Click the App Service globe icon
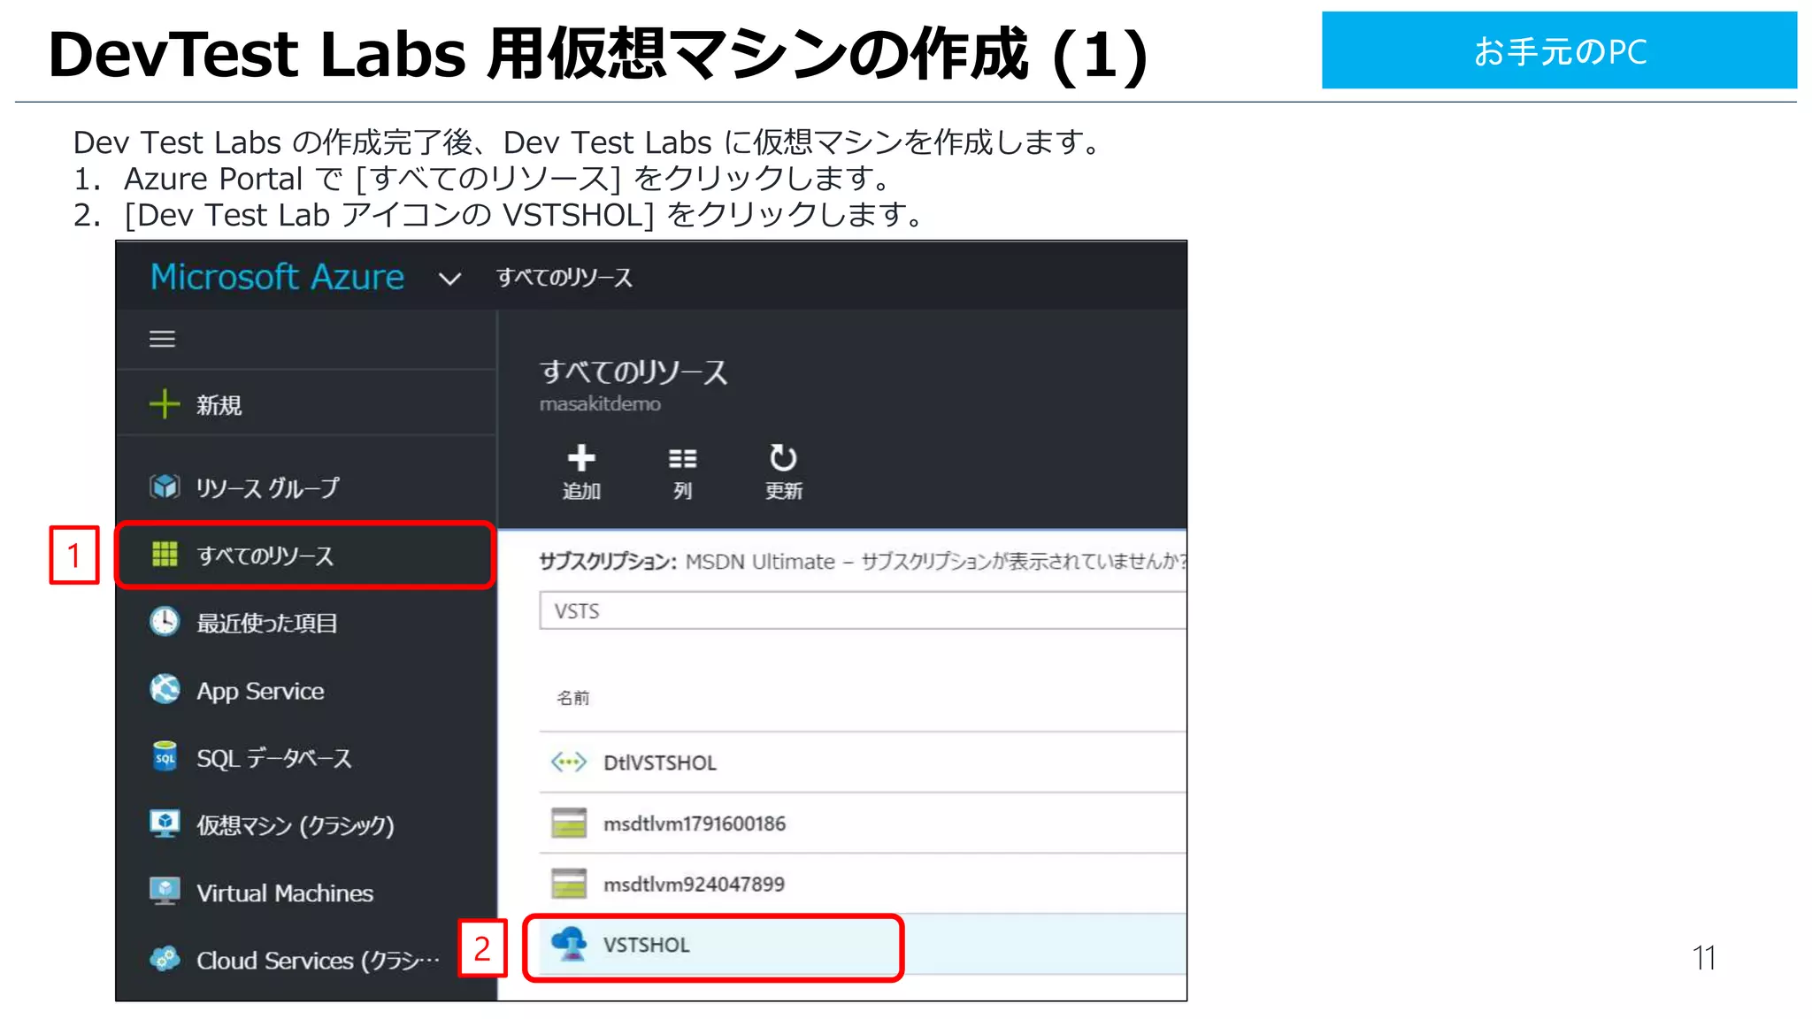 (x=165, y=689)
